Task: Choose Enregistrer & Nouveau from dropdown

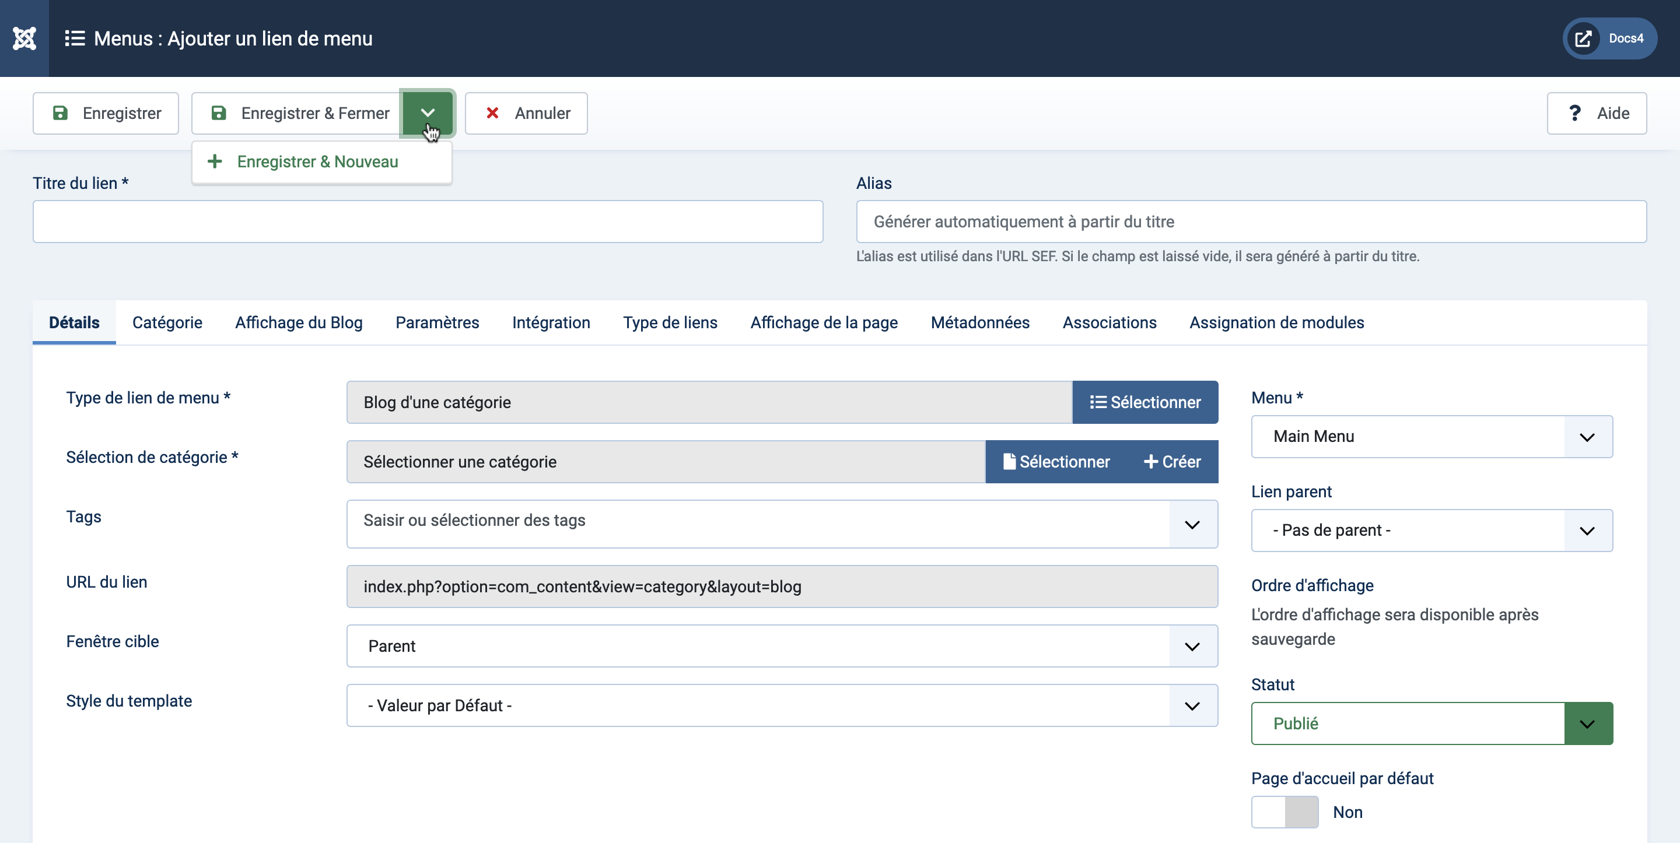Action: click(x=321, y=161)
